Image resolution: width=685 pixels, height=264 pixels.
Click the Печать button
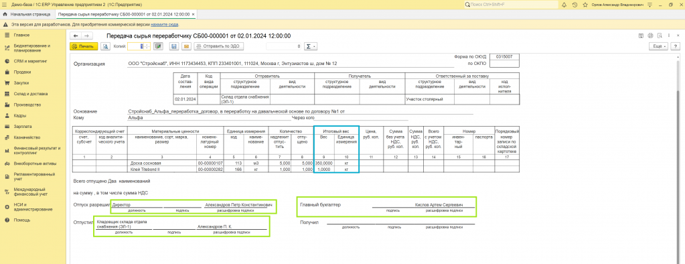[x=84, y=46]
